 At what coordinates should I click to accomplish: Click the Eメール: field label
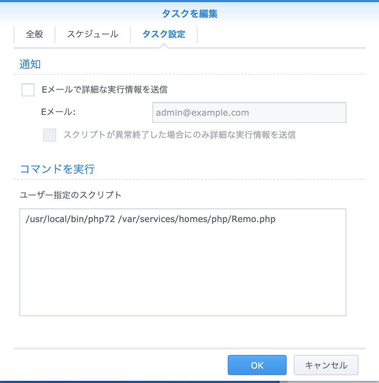tap(58, 112)
